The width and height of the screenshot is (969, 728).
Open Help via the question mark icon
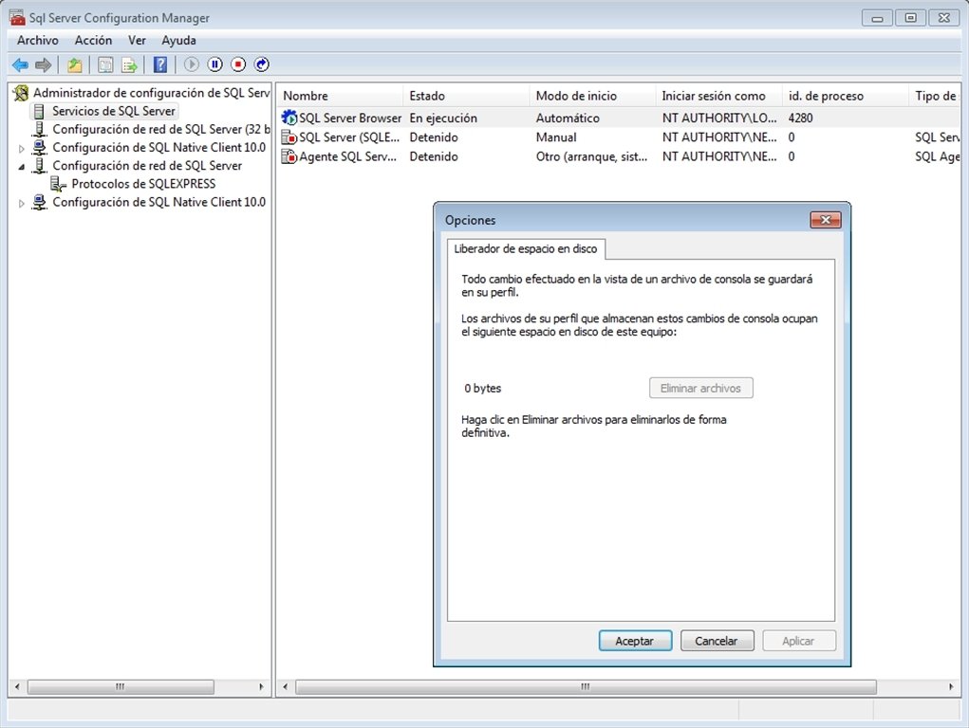[160, 64]
